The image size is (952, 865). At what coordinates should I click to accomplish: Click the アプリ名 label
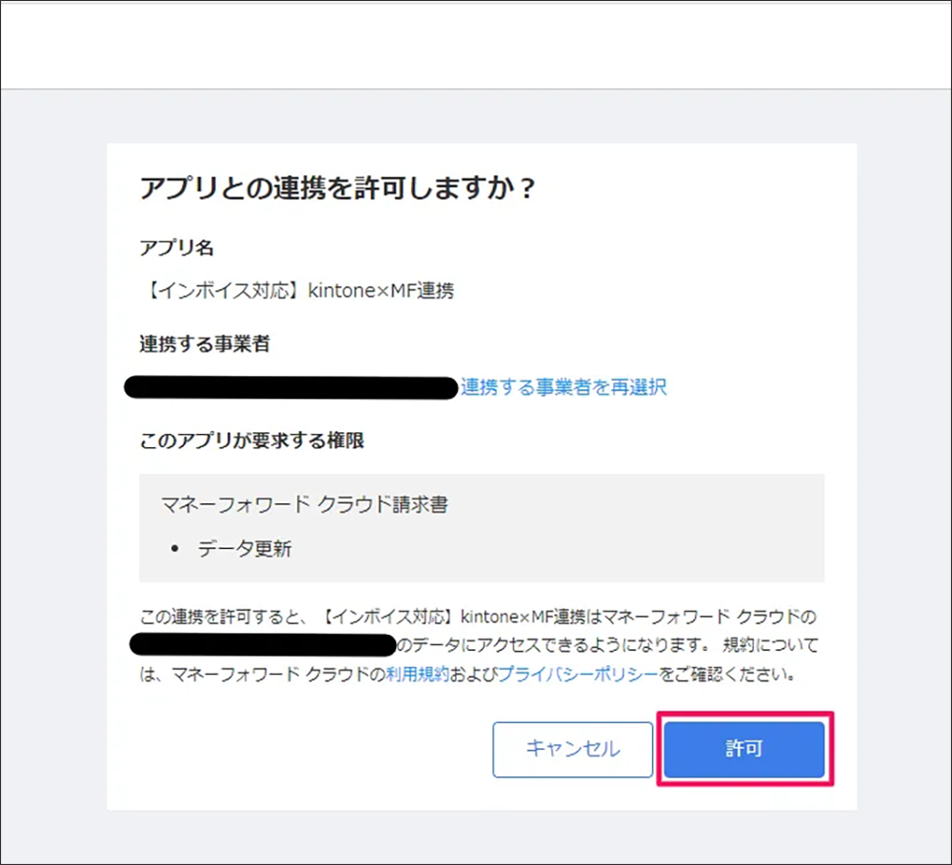(x=177, y=247)
